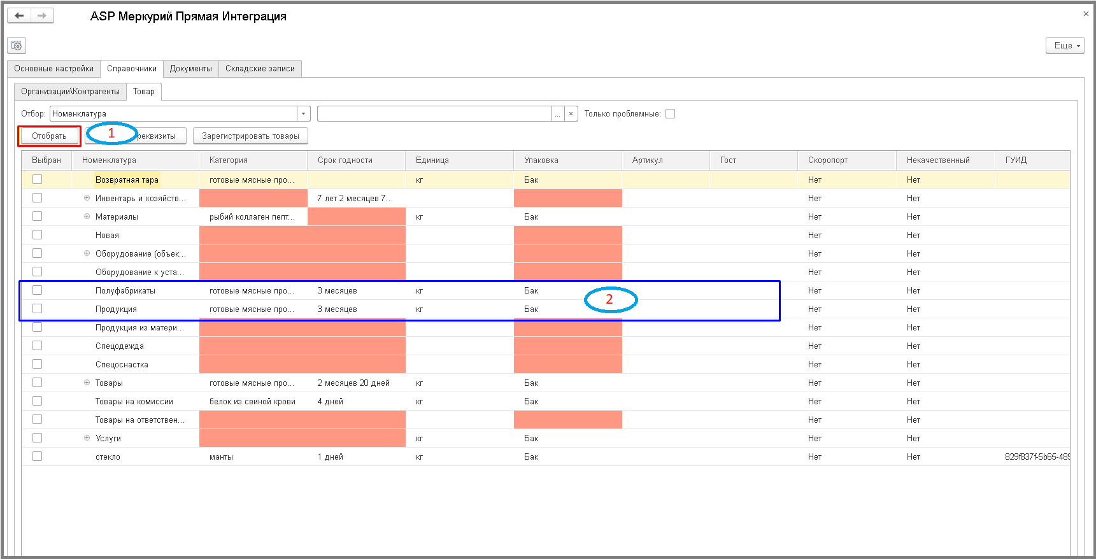Click the Отобрать button
The height and width of the screenshot is (559, 1096).
pos(49,136)
